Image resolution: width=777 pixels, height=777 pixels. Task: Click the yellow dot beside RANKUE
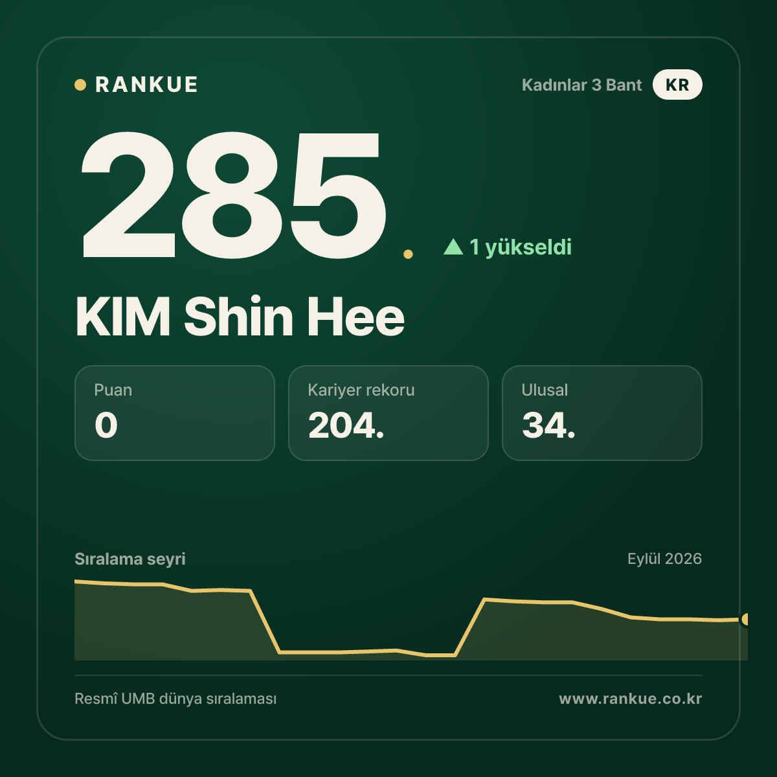click(x=80, y=85)
